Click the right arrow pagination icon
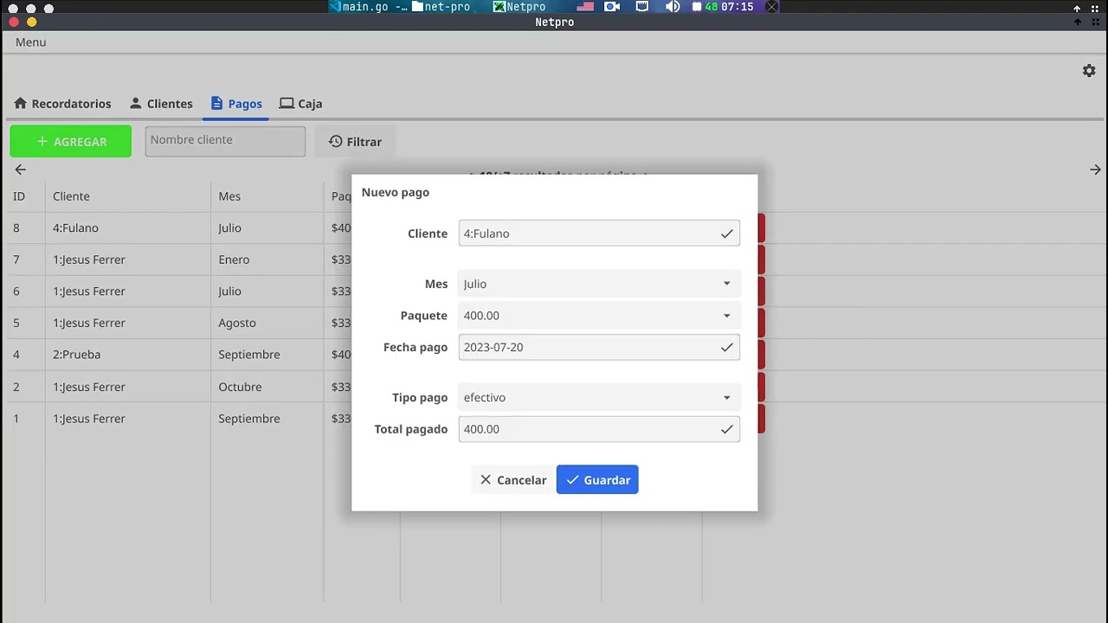The width and height of the screenshot is (1108, 623). (1095, 170)
